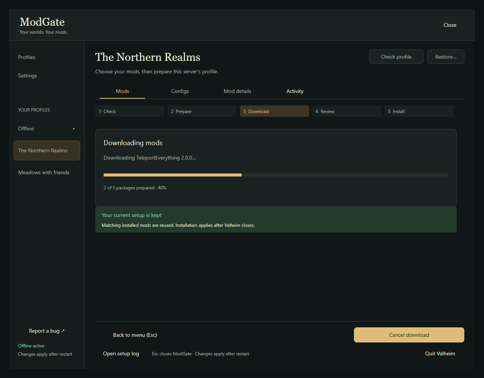Open the Activity tab
The image size is (484, 378).
pos(295,91)
